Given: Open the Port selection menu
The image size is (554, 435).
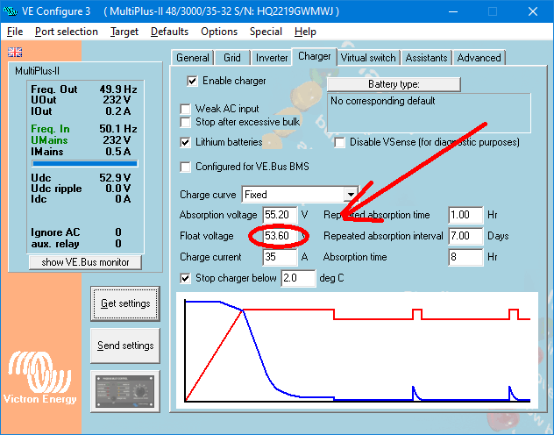Looking at the screenshot, I should click(x=67, y=32).
